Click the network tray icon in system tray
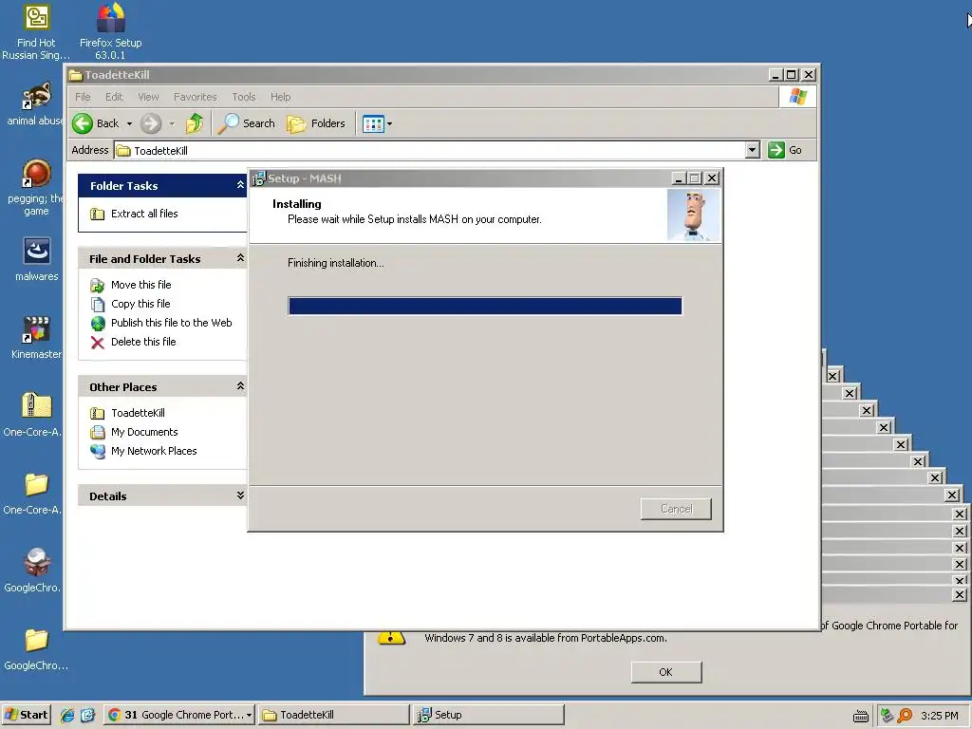This screenshot has width=972, height=729. 888,716
